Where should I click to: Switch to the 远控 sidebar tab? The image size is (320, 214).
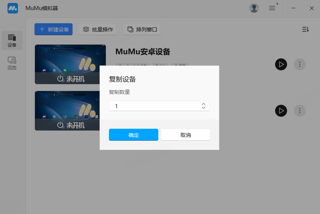click(x=12, y=63)
